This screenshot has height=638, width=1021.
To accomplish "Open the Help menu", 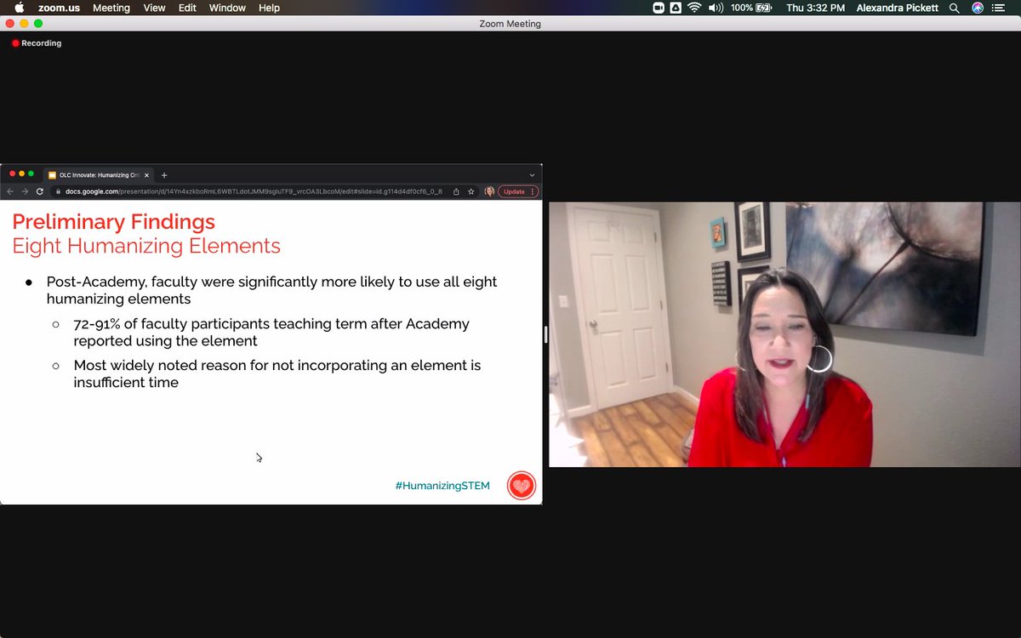I will (x=269, y=8).
